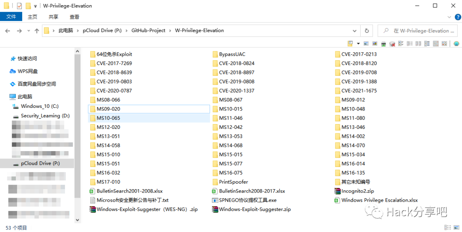Select pCloud Drive (P:) in sidebar
Viewport: 462px width, 232px height.
pos(37,164)
